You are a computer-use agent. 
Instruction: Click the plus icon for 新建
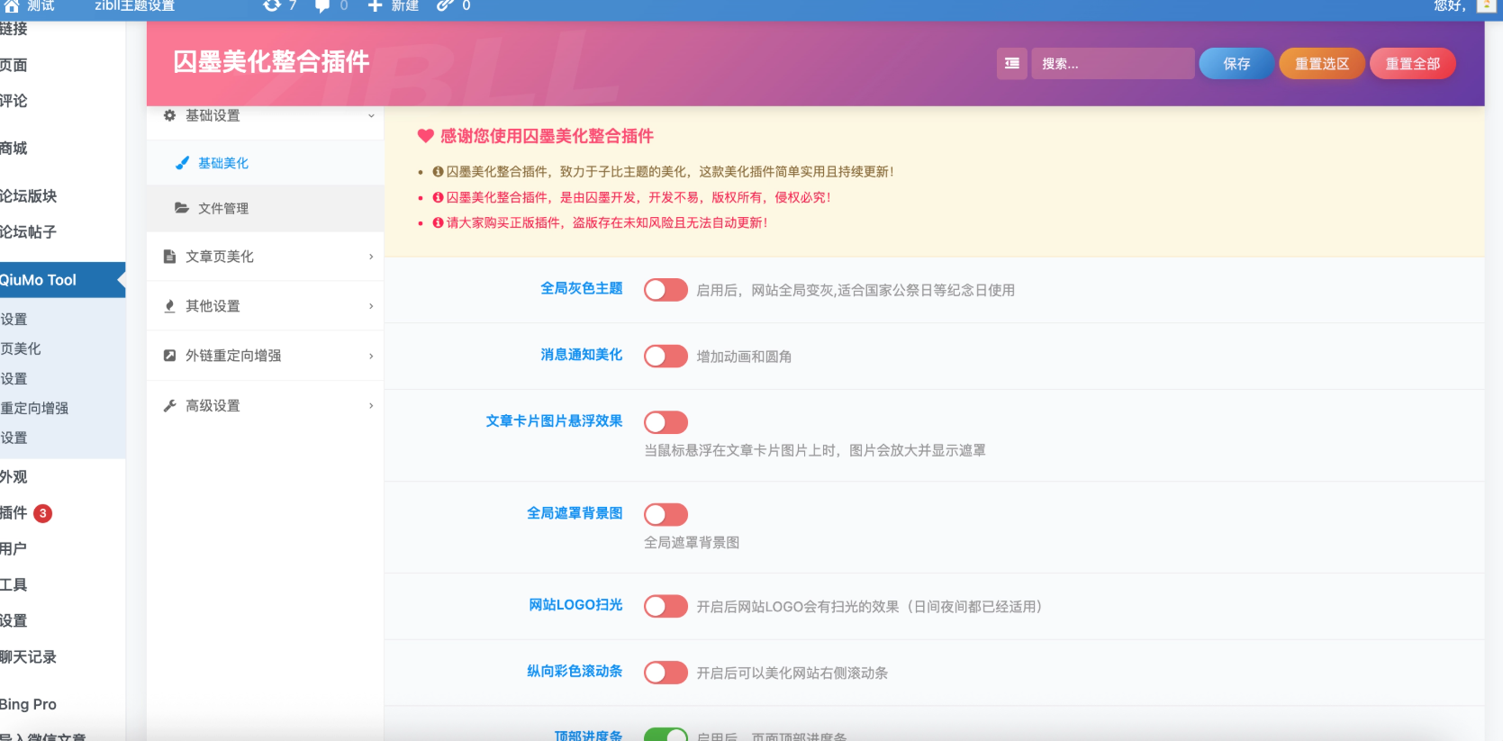pos(375,5)
